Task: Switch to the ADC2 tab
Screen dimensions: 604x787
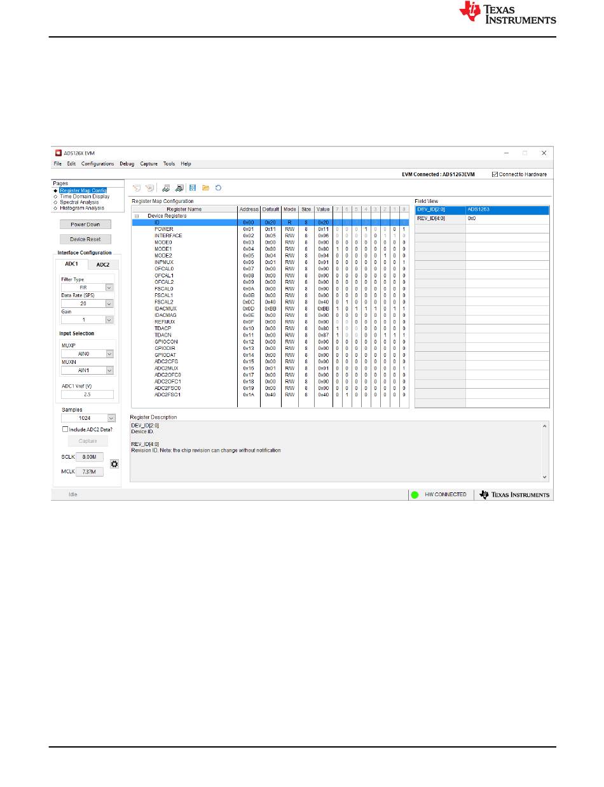Action: [x=102, y=265]
